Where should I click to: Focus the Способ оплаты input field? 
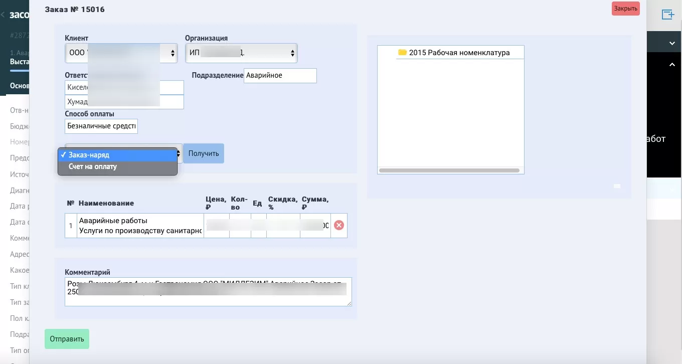click(x=101, y=126)
